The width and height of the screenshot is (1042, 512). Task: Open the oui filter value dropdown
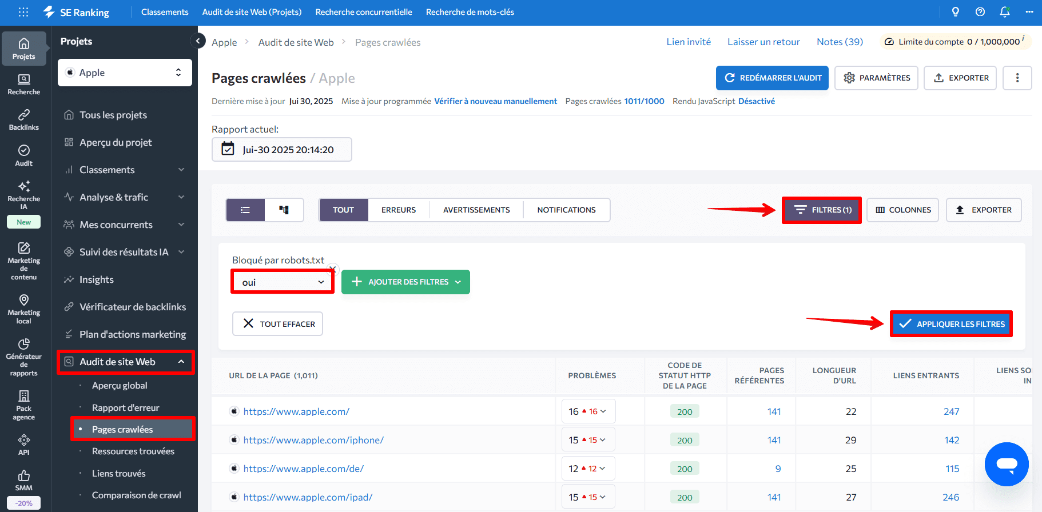(x=283, y=282)
